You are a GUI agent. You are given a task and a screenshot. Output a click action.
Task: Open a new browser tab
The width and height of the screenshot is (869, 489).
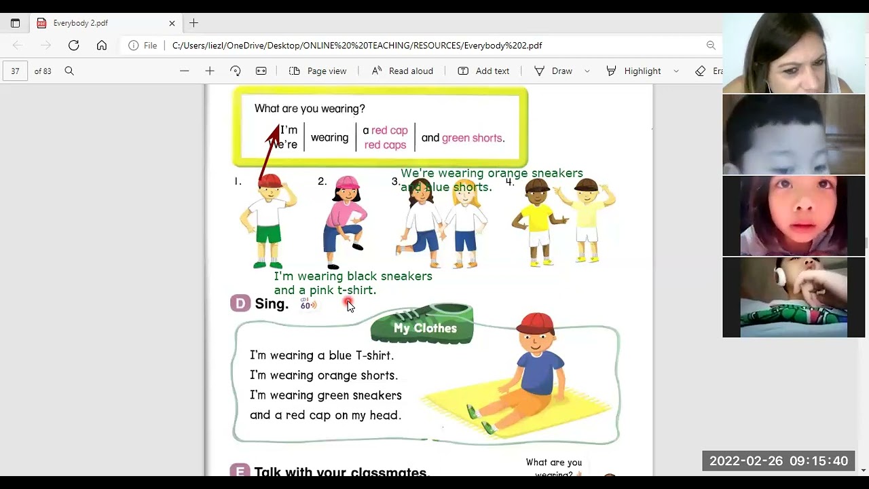click(x=193, y=23)
